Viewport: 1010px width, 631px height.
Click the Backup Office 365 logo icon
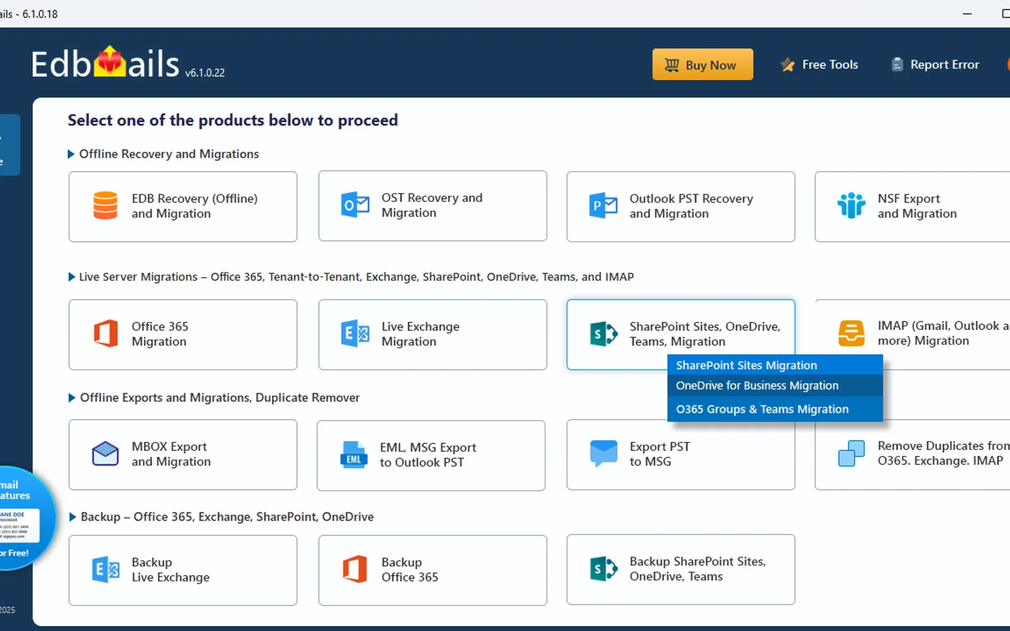(x=355, y=569)
